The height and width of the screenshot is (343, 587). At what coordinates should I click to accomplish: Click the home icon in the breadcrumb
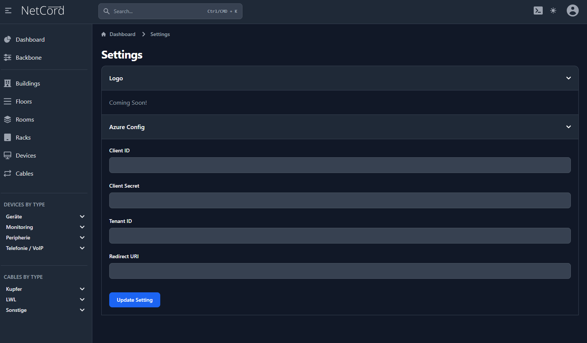(104, 34)
